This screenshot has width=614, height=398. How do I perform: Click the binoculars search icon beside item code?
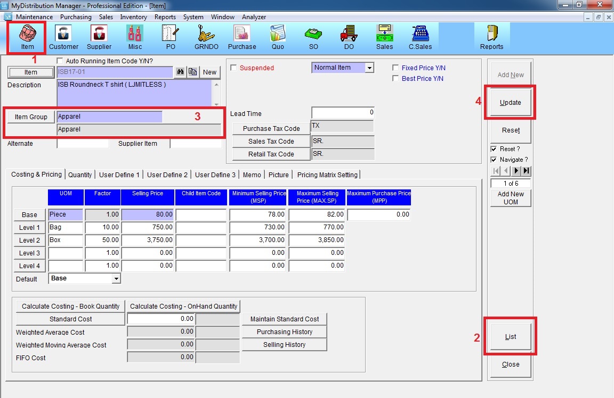tap(180, 72)
